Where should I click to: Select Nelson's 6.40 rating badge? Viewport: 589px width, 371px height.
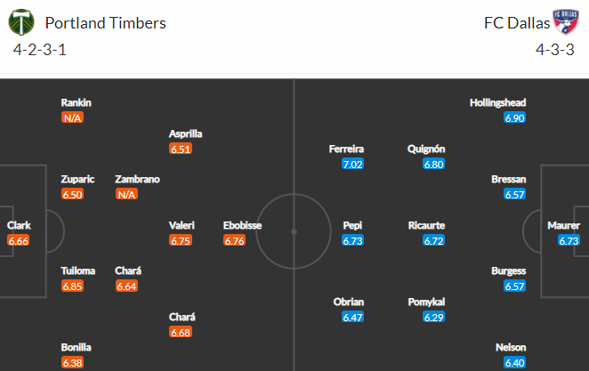coord(514,363)
